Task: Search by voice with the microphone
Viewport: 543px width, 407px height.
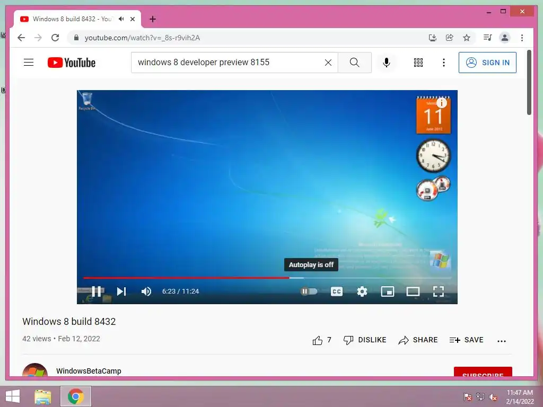Action: [x=387, y=63]
